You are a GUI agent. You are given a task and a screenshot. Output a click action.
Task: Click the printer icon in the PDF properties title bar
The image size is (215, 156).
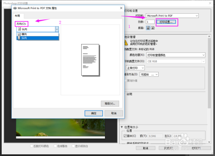(15, 8)
